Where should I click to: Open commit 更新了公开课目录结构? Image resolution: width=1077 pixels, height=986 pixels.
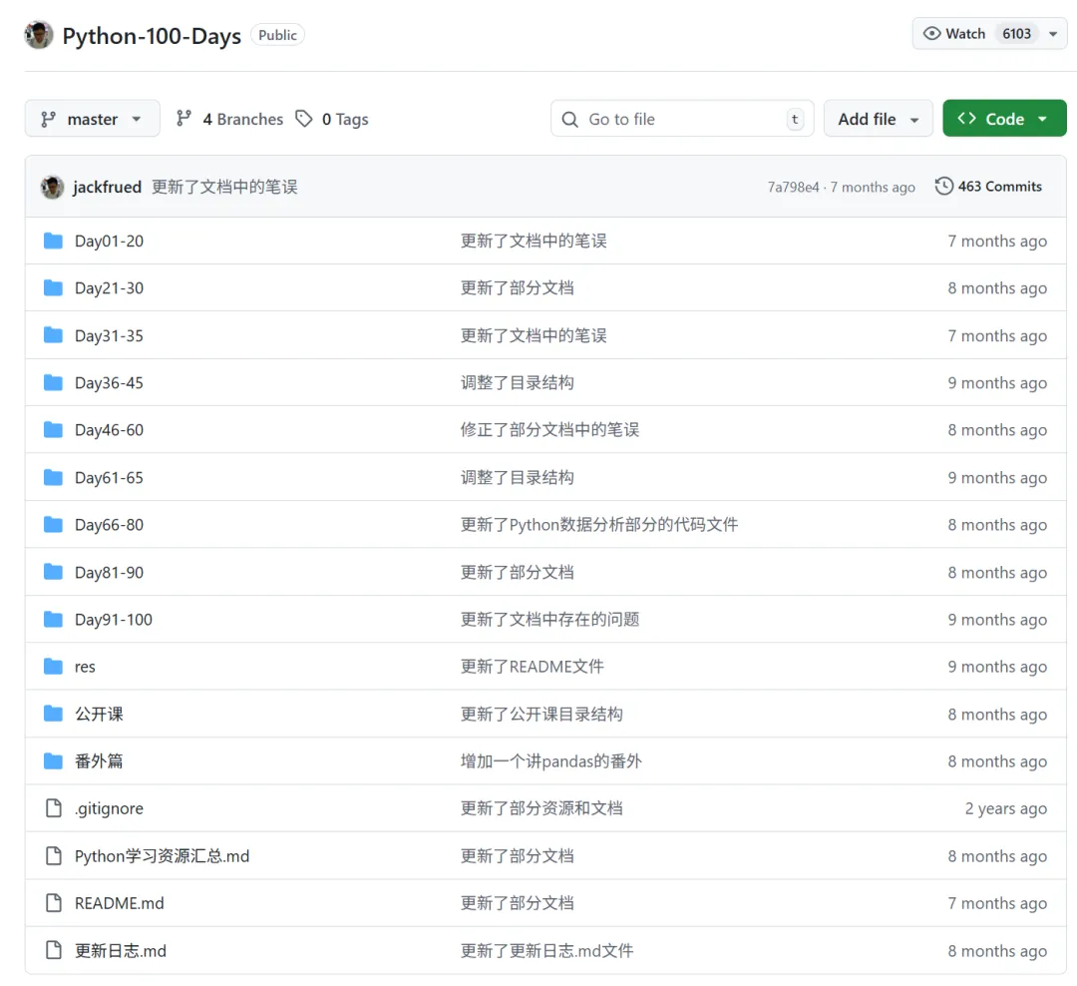541,715
